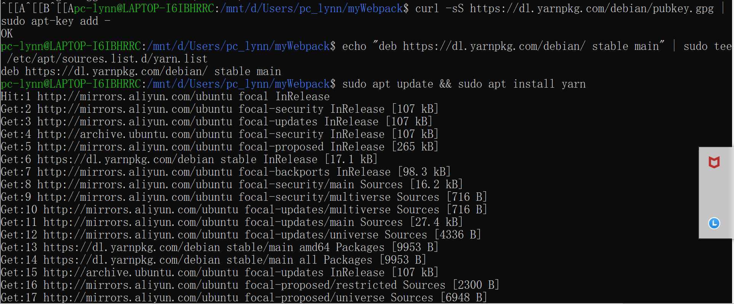This screenshot has width=734, height=304.
Task: Click the echoed "deb https://dl.yarnpkg.com/debian/ stable main" output
Action: coord(141,71)
